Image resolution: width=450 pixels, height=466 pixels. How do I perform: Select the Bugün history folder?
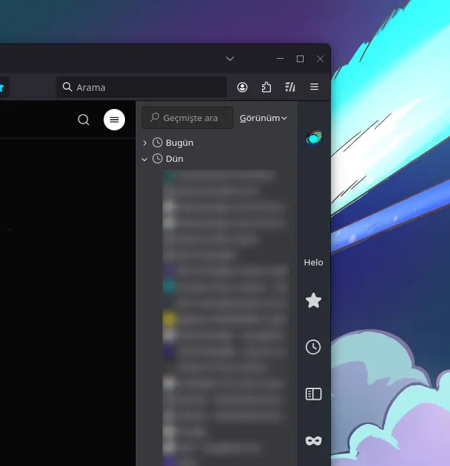point(173,142)
